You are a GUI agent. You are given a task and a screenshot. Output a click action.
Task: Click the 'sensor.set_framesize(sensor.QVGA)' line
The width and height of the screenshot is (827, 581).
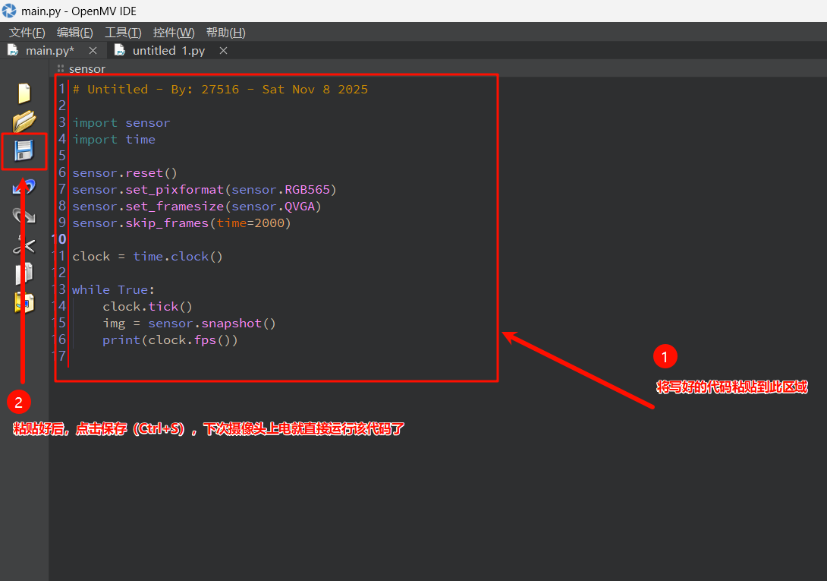tap(197, 207)
